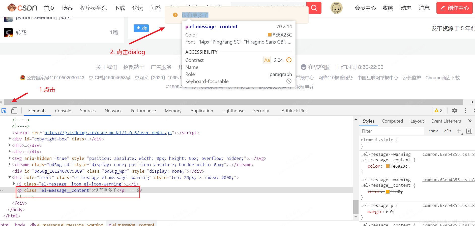Screen dimensions: 475x226
Task: Open the Memory tab
Action: 173,111
